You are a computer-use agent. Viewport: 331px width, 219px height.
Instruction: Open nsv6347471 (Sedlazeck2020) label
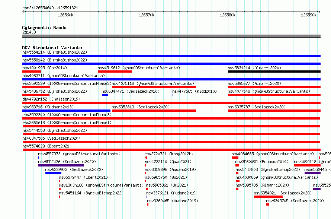point(131,91)
